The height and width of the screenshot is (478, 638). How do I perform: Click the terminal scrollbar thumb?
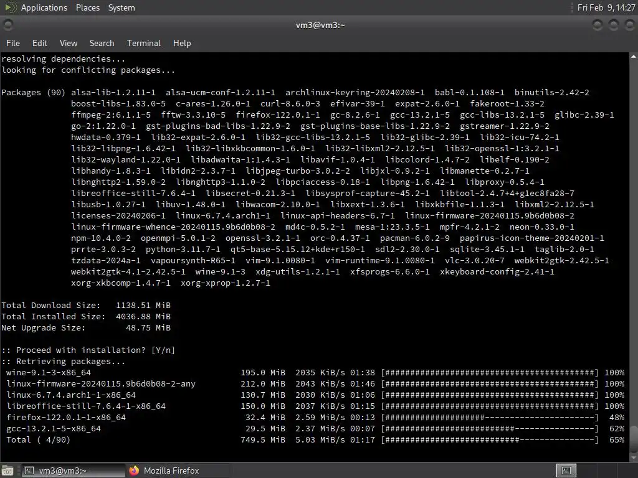click(634, 438)
